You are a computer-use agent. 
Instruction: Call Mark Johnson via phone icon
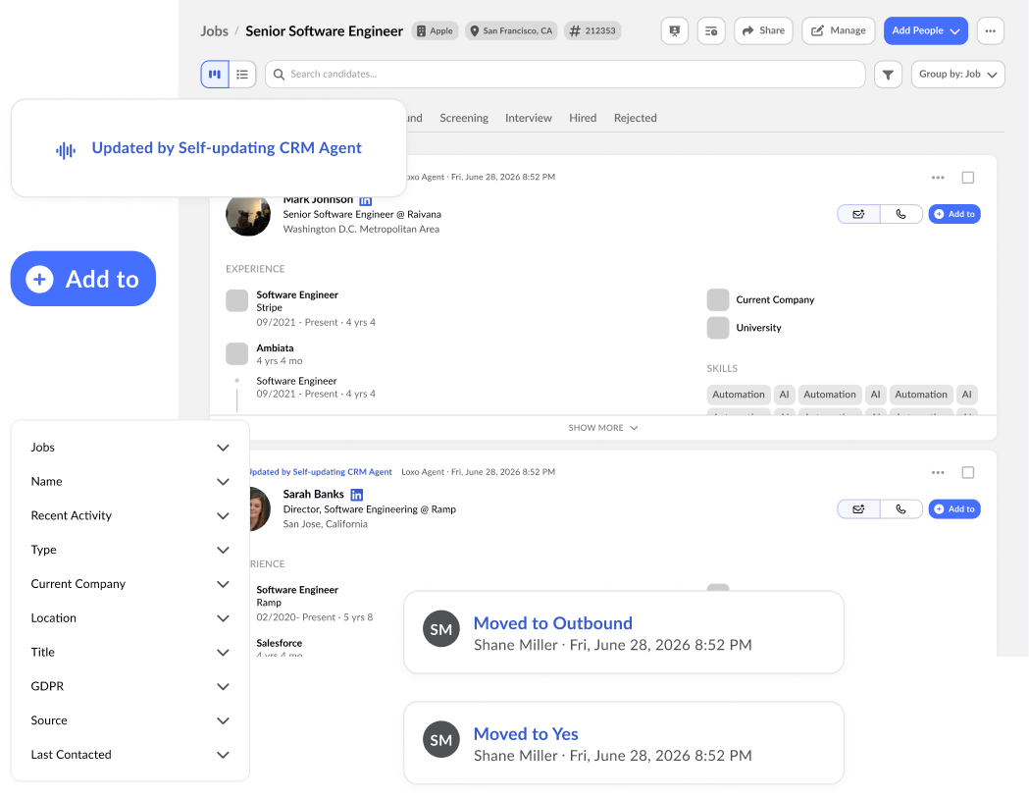click(901, 214)
